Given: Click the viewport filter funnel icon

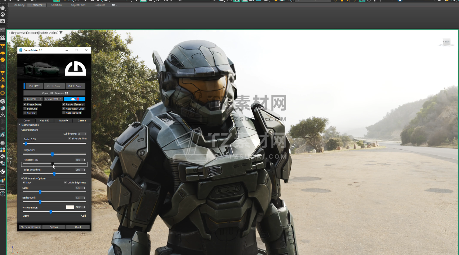Looking at the screenshot, I should pos(61,33).
